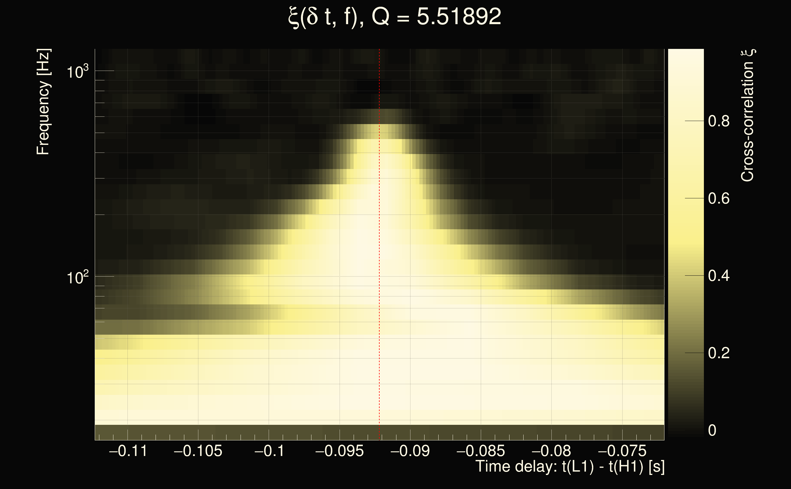Click the -0.075 time delay tick label
791x489 pixels.
coord(622,451)
